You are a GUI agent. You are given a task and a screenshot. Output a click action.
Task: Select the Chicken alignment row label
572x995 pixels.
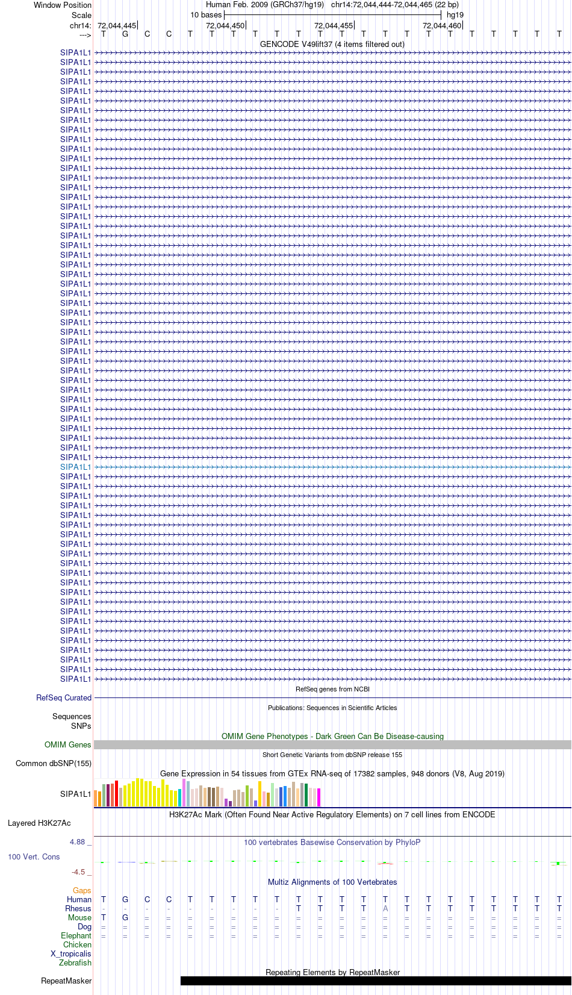77,944
